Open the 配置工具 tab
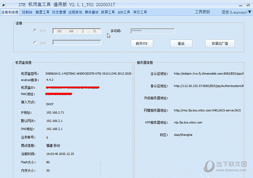 (43, 12)
